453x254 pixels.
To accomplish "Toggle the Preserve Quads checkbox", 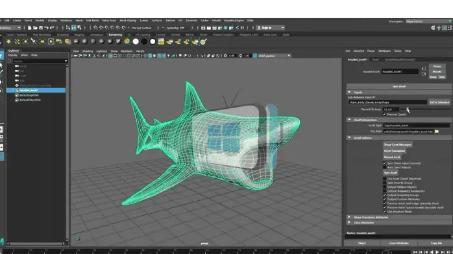I will click(384, 115).
